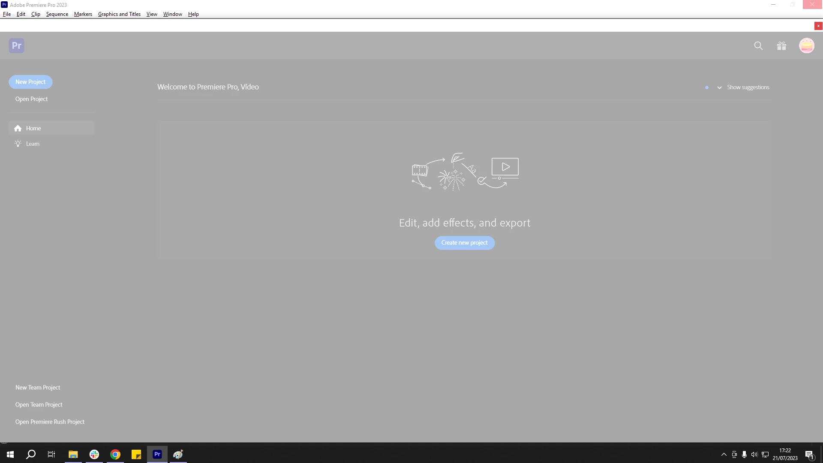The width and height of the screenshot is (823, 463).
Task: Show hidden system tray icons
Action: [x=724, y=454]
